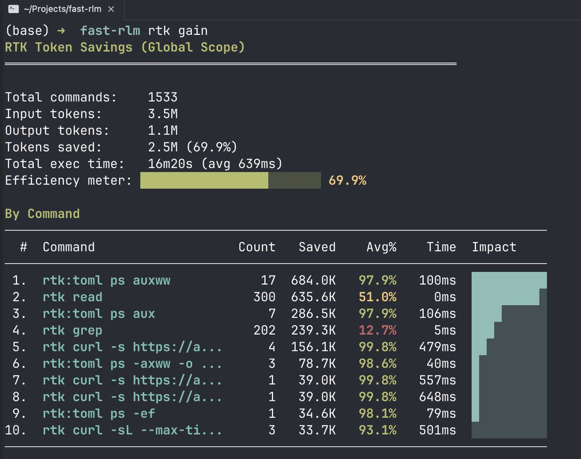The height and width of the screenshot is (459, 581).
Task: Click the orange 51.0% average value
Action: point(378,297)
